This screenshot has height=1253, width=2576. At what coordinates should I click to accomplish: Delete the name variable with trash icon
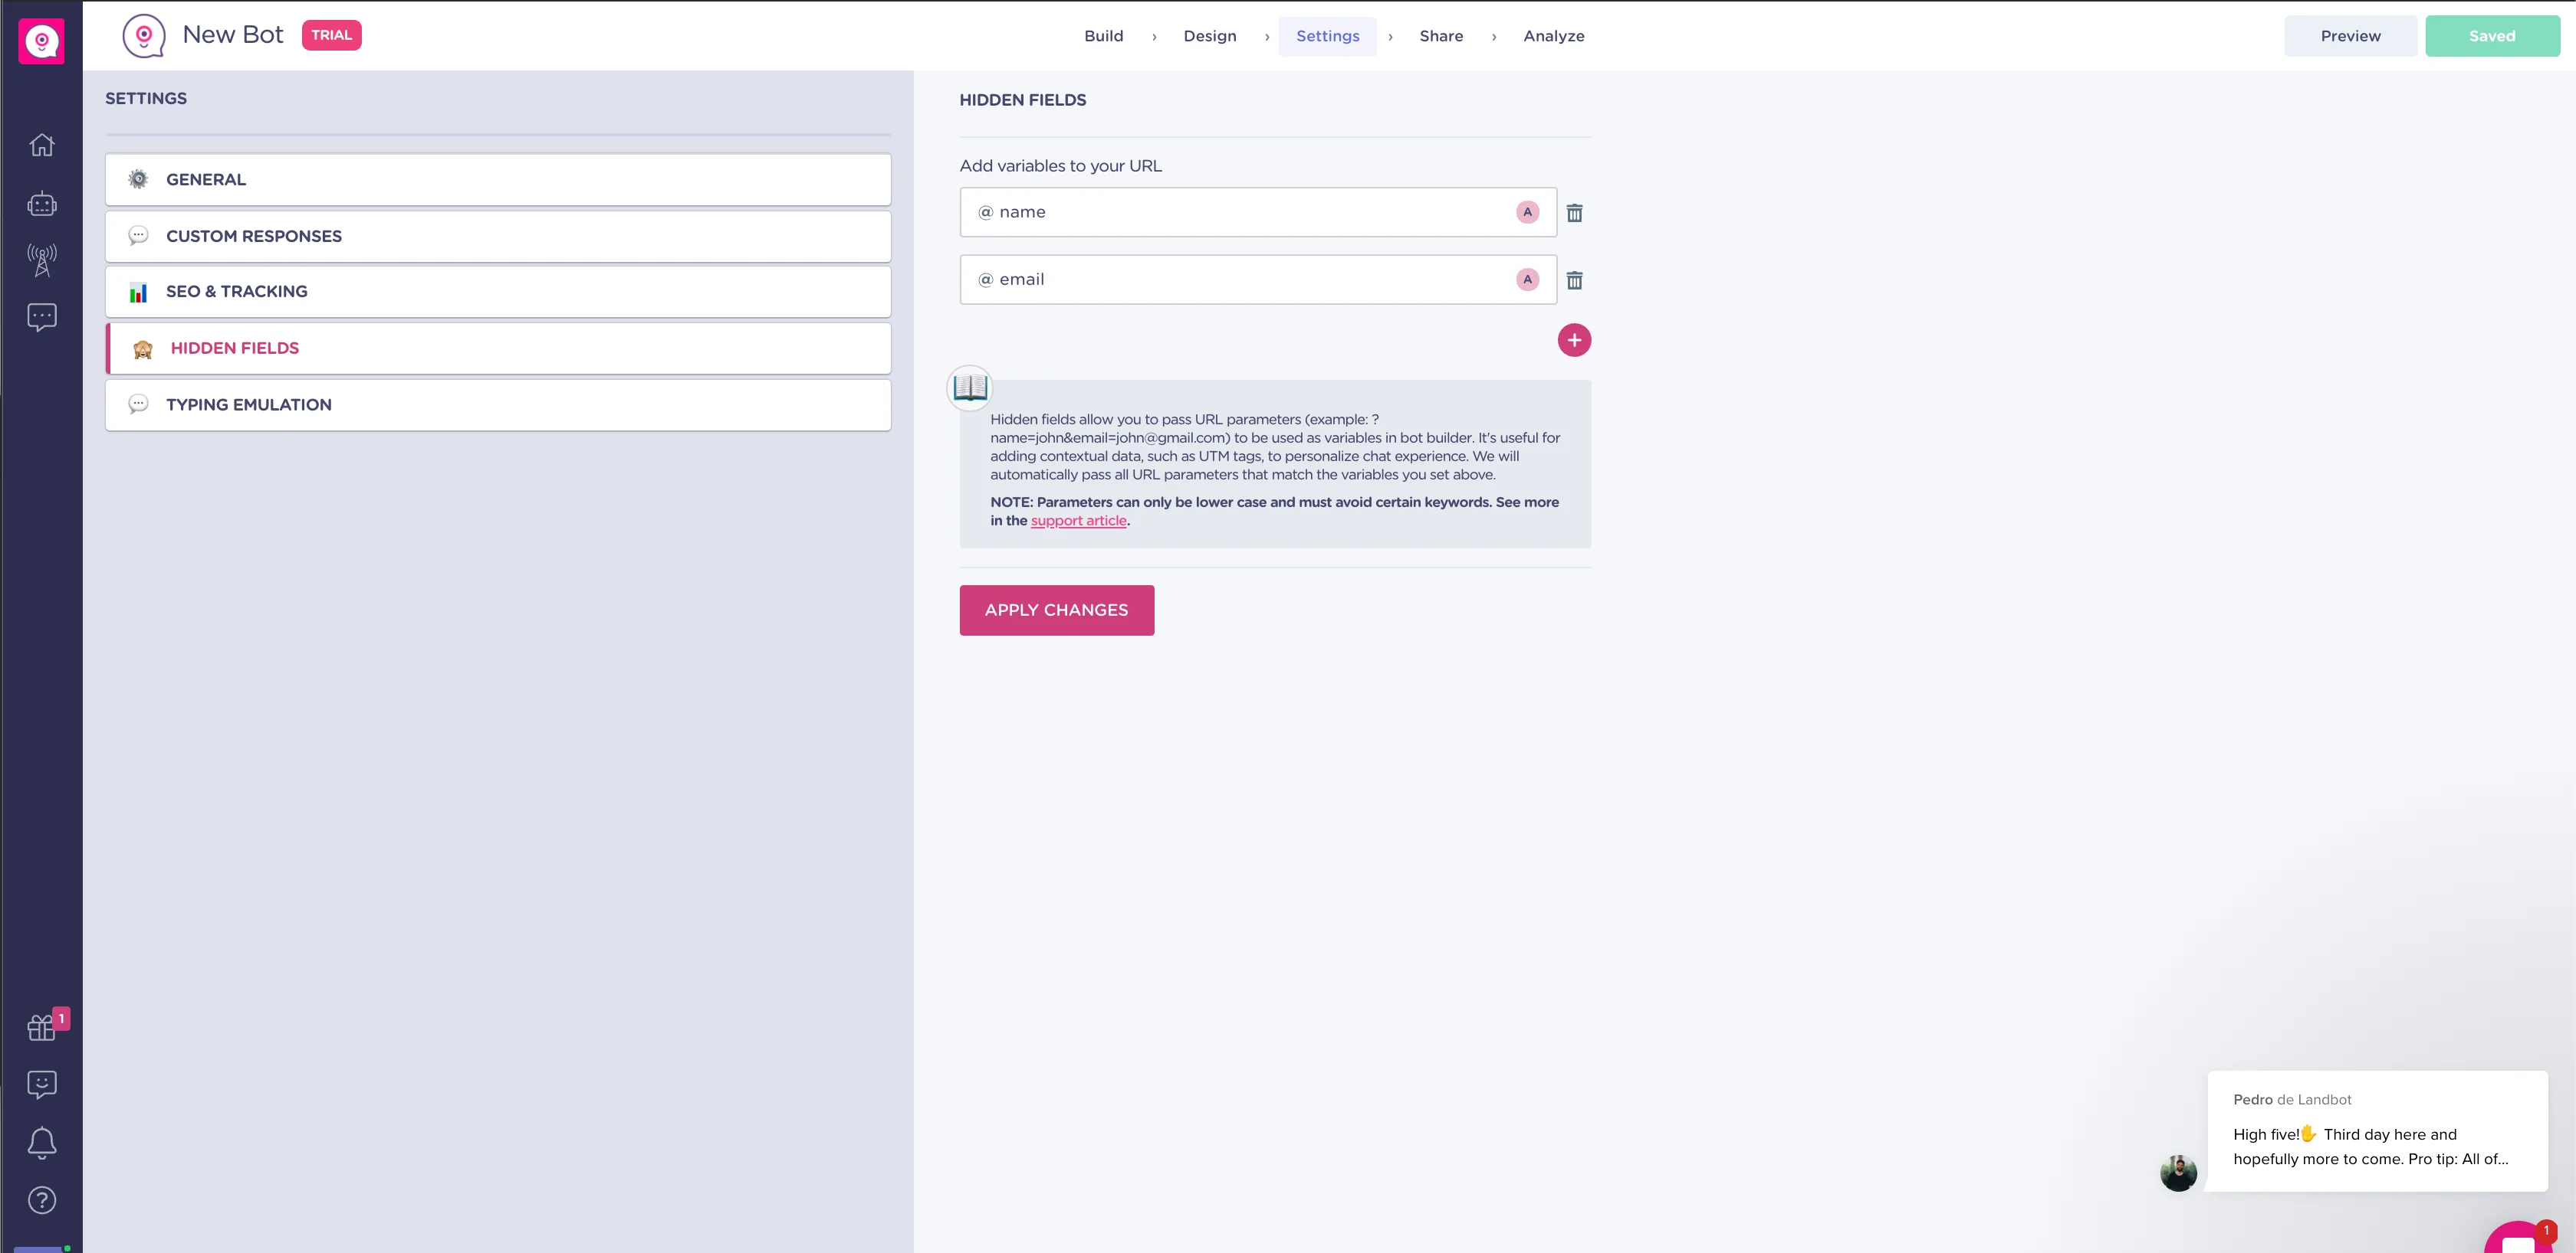[1574, 213]
